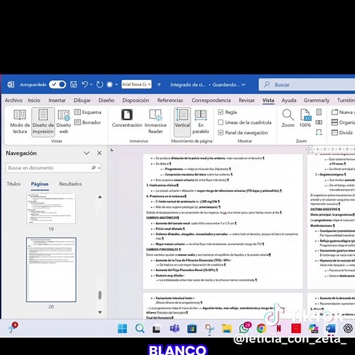This screenshot has width=355, height=355.
Task: Click Organizar todo button
Action: [x=343, y=122]
